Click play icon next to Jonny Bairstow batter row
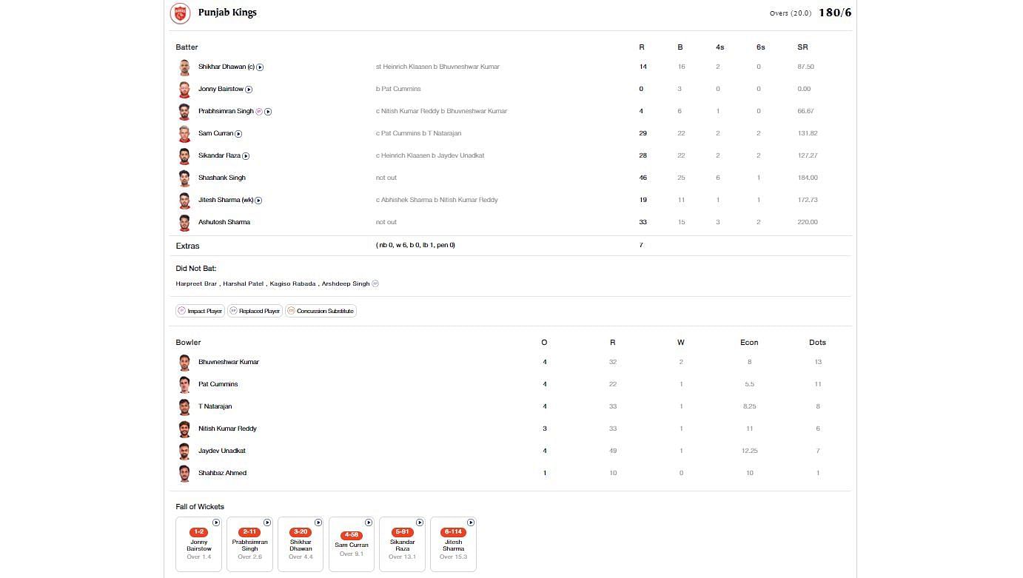This screenshot has height=578, width=1023. click(x=249, y=90)
